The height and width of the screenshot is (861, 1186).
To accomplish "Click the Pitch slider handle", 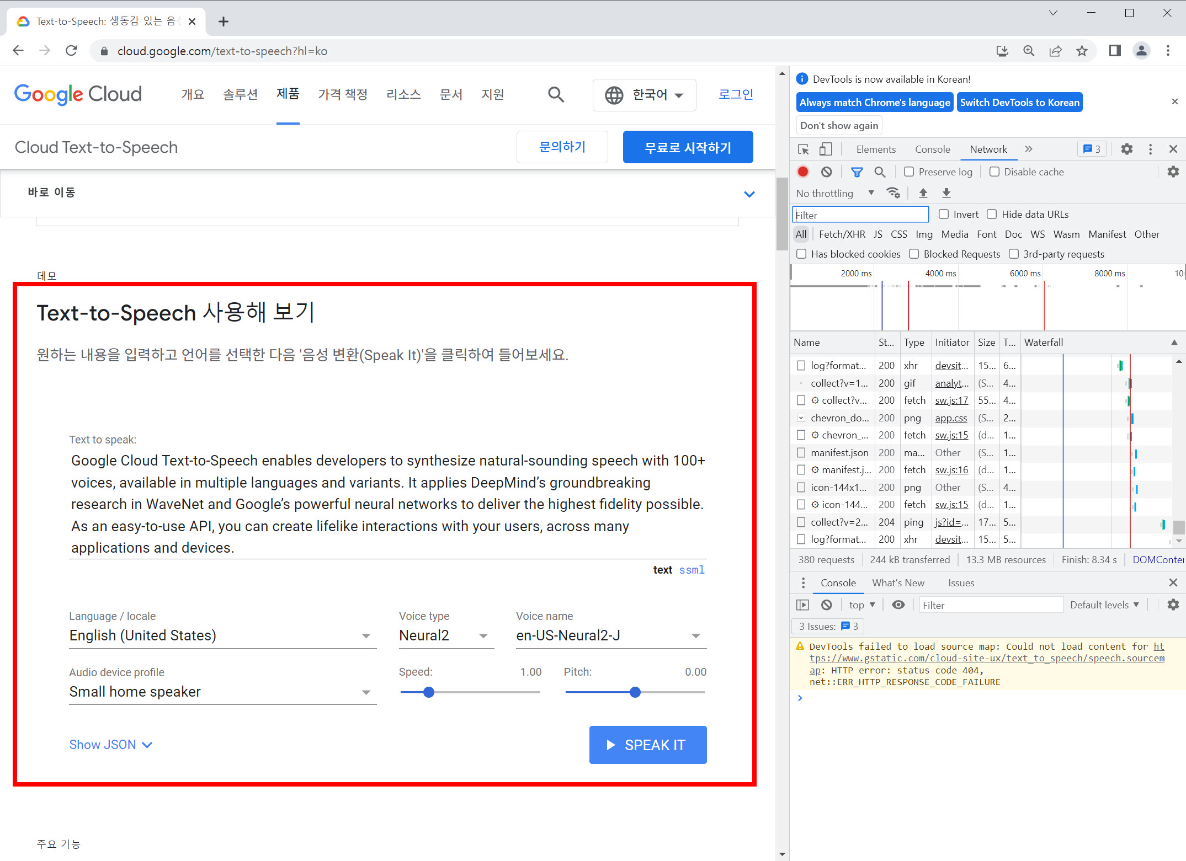I will click(x=635, y=692).
